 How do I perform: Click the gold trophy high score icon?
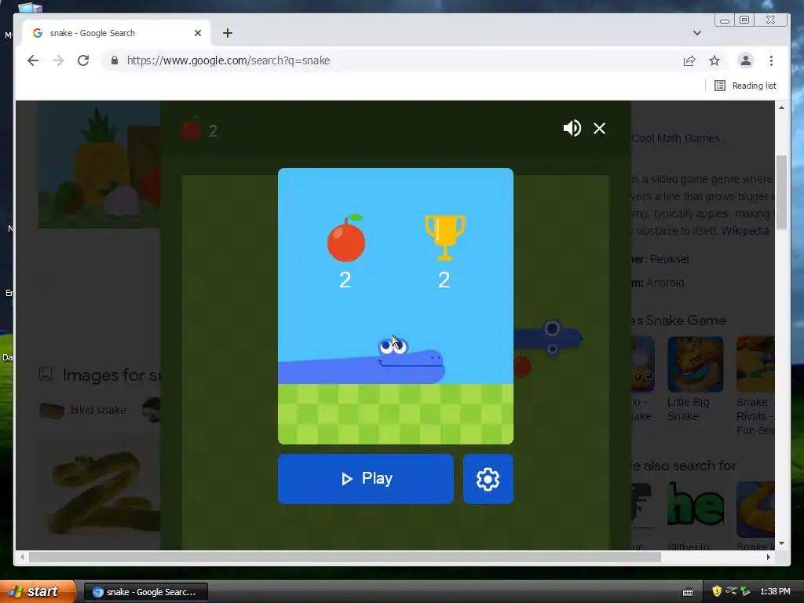coord(444,237)
